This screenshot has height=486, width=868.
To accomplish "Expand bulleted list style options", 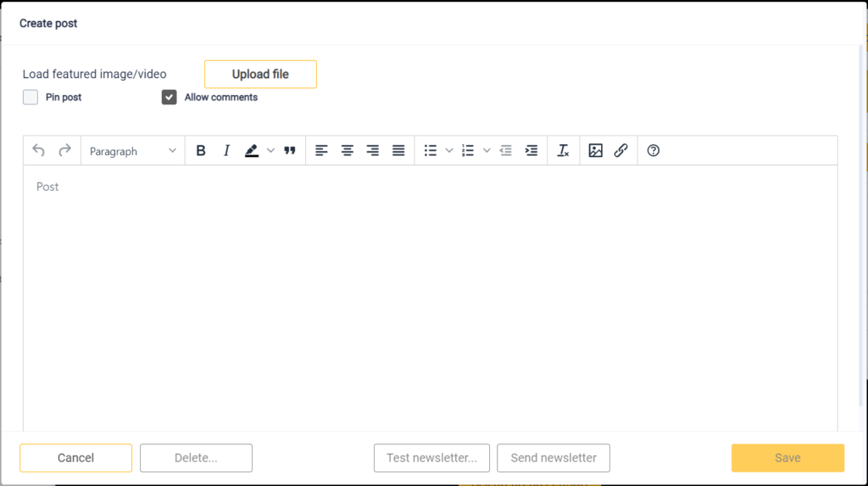I will pos(449,150).
